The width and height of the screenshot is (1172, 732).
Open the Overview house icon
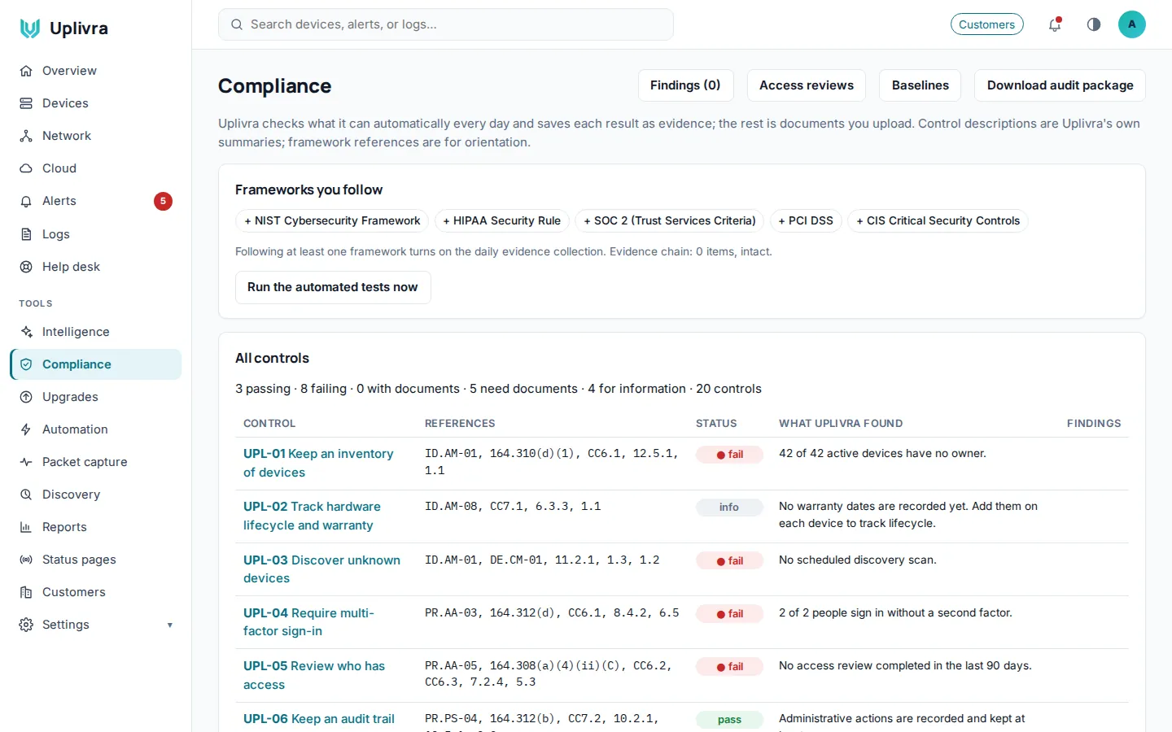click(x=26, y=71)
